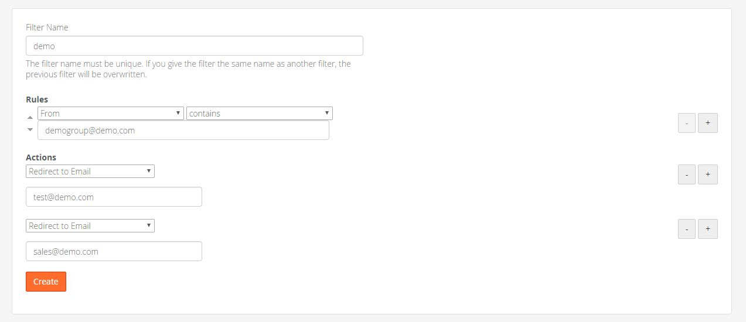Add an action after the test@demo.com row
This screenshot has width=746, height=322.
click(x=708, y=174)
